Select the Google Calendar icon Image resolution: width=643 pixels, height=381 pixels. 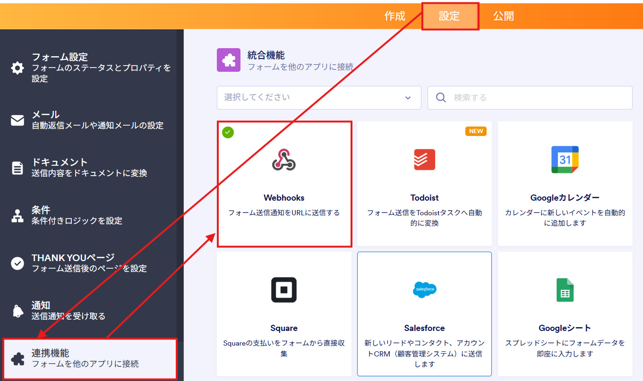(565, 160)
